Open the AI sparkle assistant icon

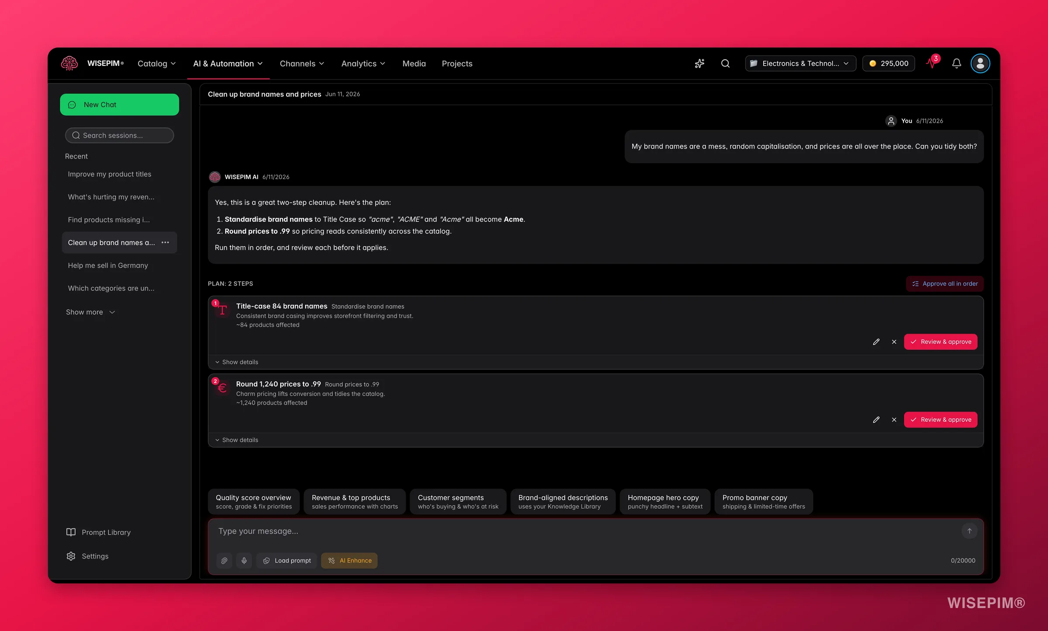point(700,64)
